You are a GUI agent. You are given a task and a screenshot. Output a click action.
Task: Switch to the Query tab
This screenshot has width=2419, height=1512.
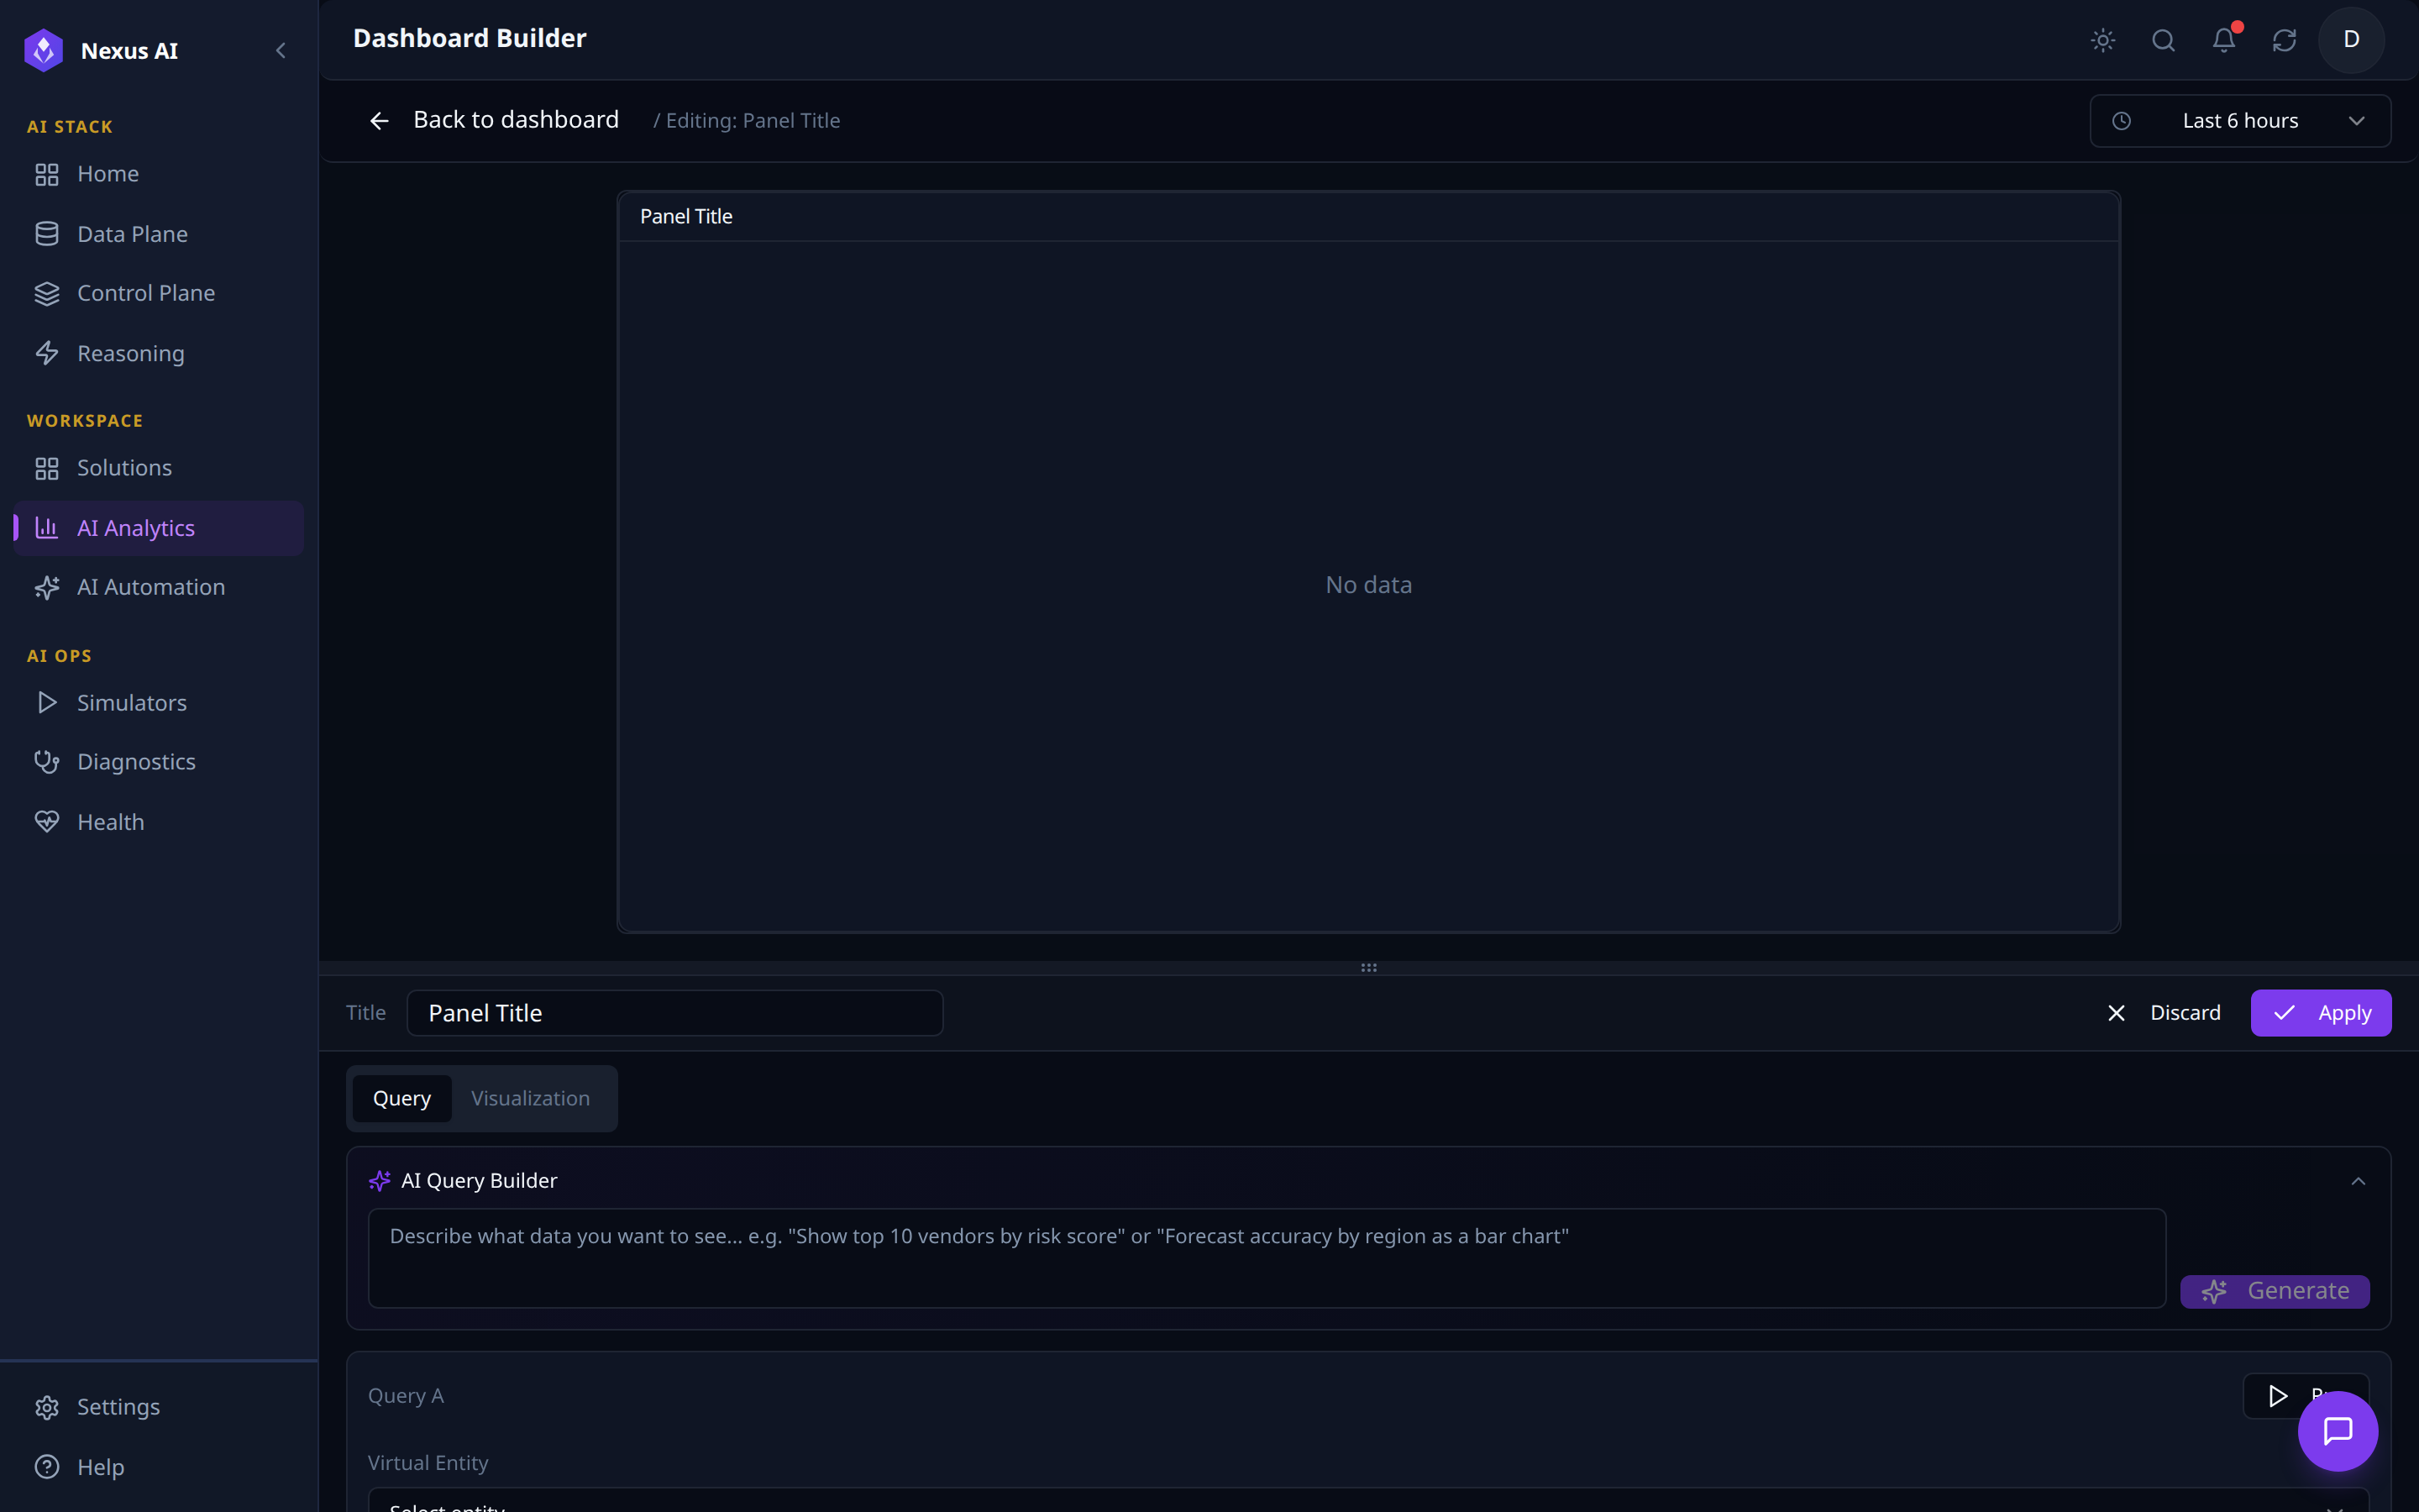(401, 1098)
